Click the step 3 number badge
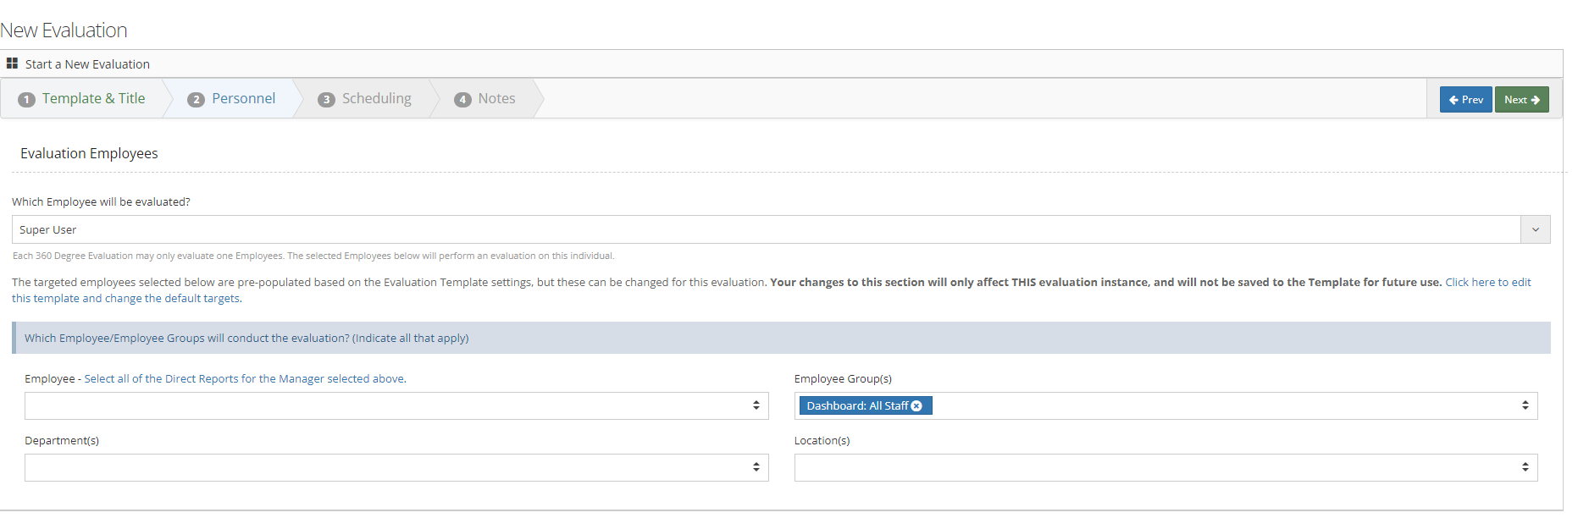Viewport: 1578px width, 518px height. coord(326,100)
